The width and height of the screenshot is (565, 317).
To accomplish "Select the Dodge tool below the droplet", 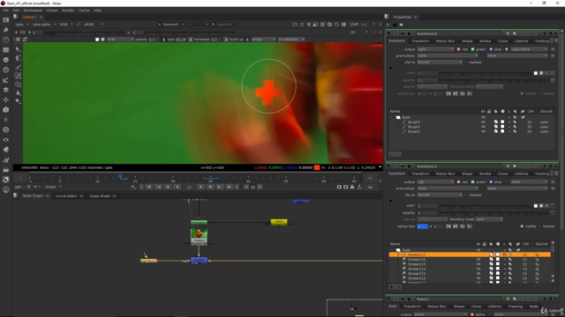I will click(18, 102).
